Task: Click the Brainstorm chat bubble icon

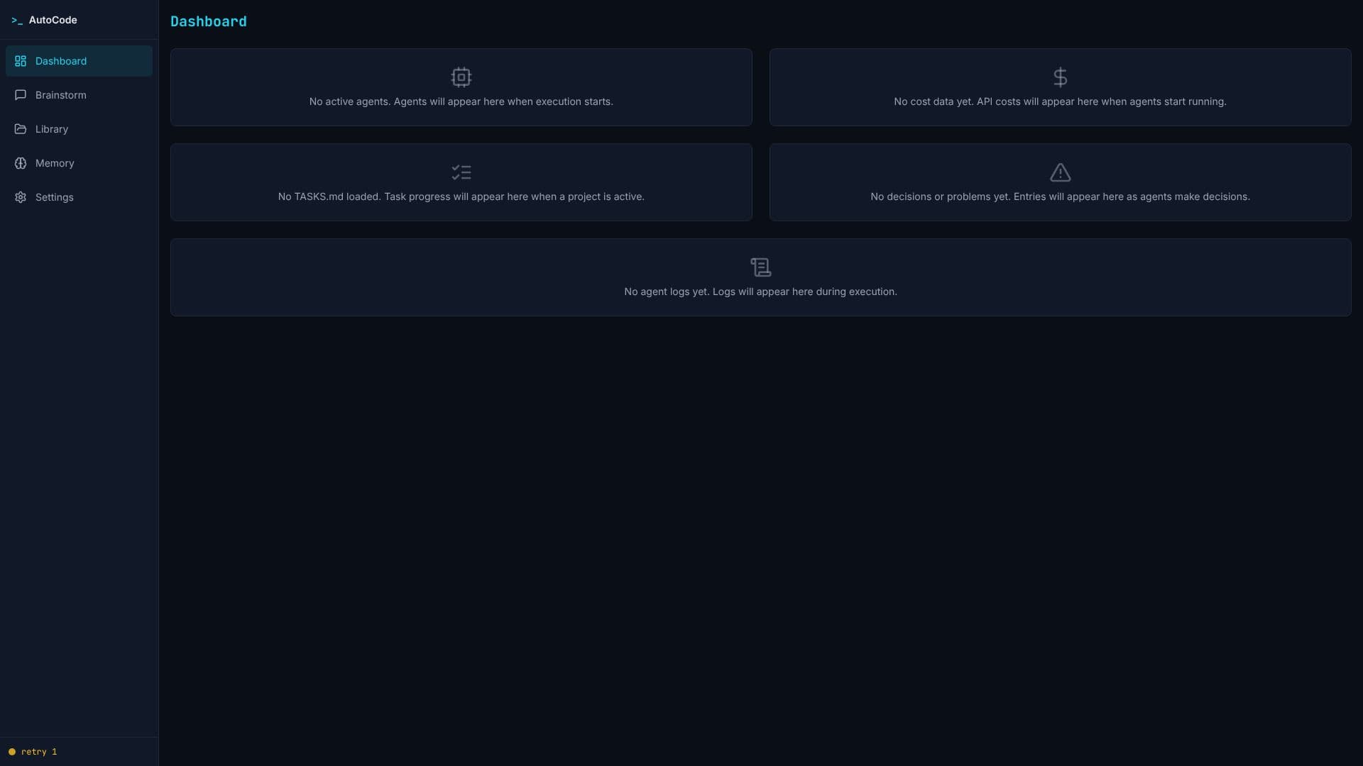Action: click(21, 95)
